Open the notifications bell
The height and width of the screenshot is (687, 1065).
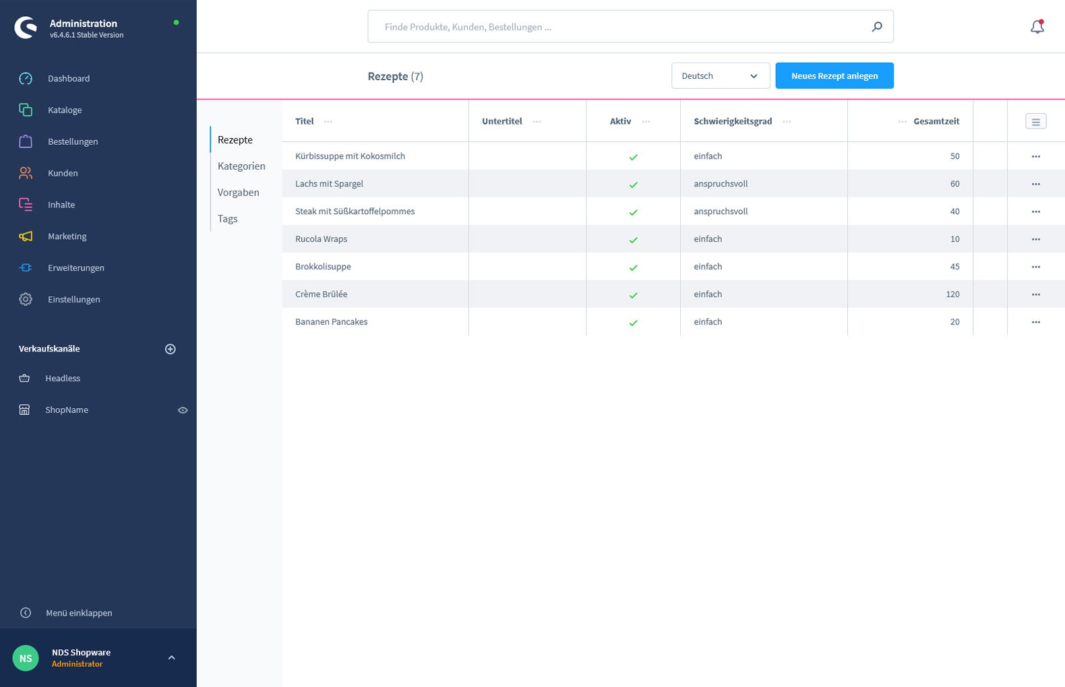pos(1037,27)
